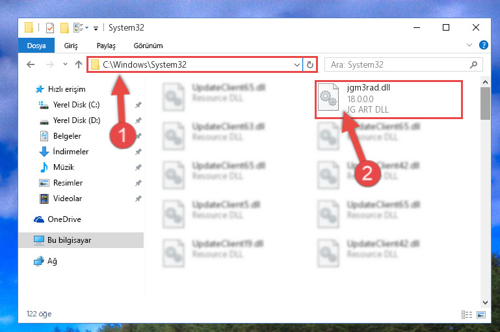Screen dimensions: 500x332
Task: Toggle the pin next to Videolar
Action: pyautogui.click(x=138, y=199)
